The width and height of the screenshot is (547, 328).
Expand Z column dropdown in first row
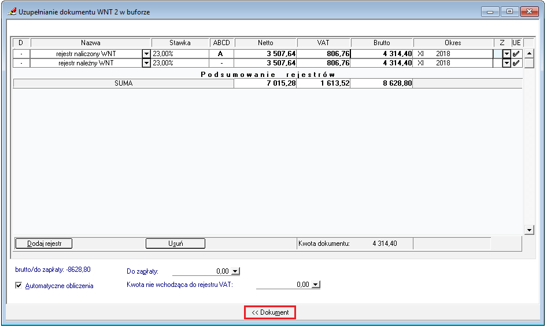507,54
